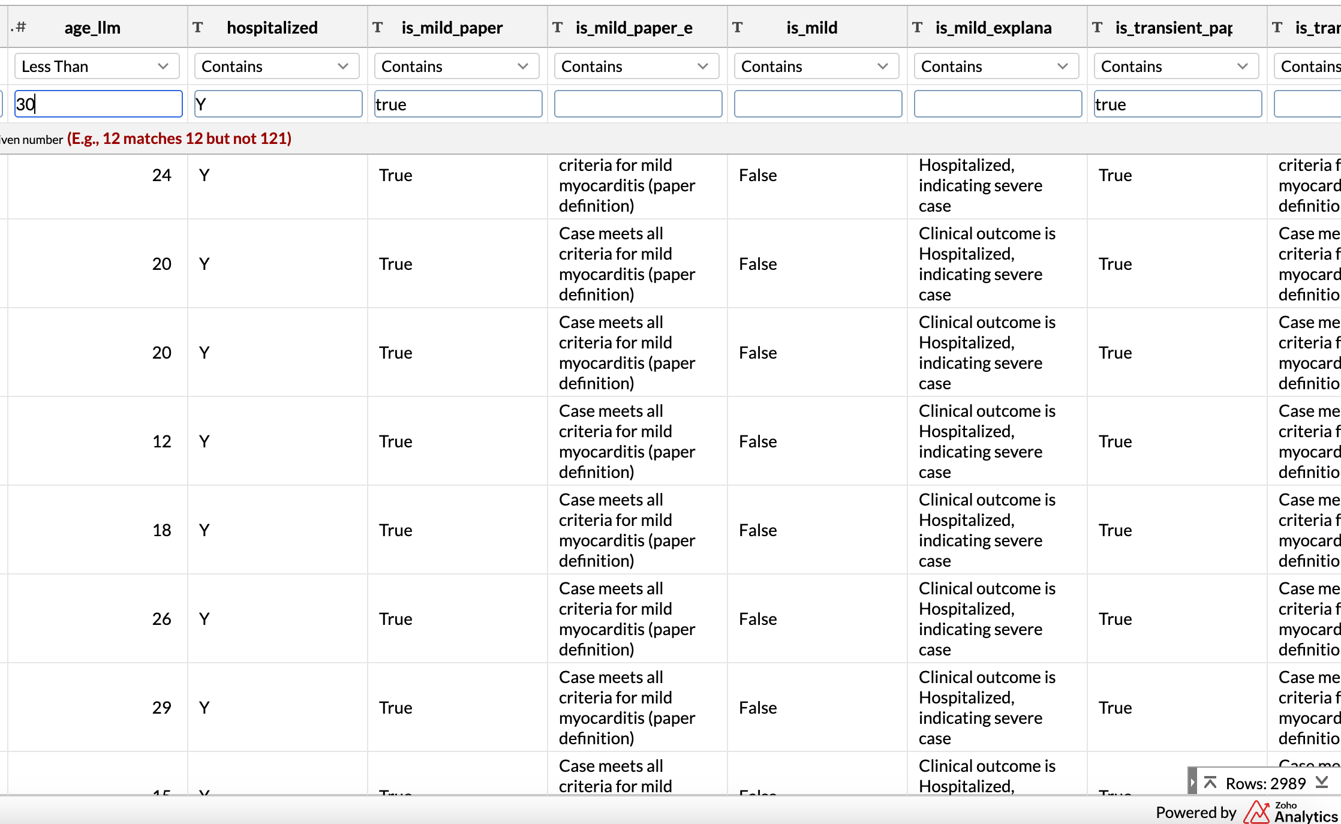The height and width of the screenshot is (824, 1341).
Task: Click the age_llm column header
Action: coord(92,28)
